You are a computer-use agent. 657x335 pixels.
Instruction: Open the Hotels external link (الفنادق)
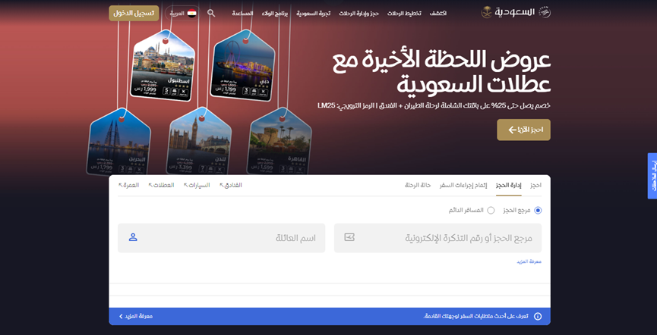231,185
